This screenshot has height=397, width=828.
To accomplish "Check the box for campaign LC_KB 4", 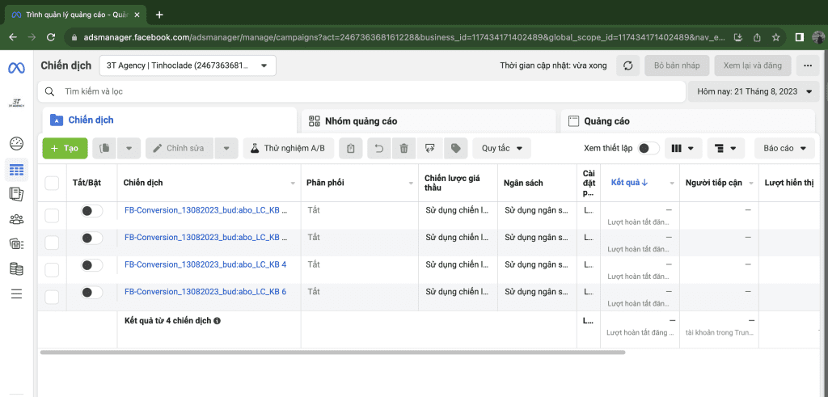I will 52,270.
